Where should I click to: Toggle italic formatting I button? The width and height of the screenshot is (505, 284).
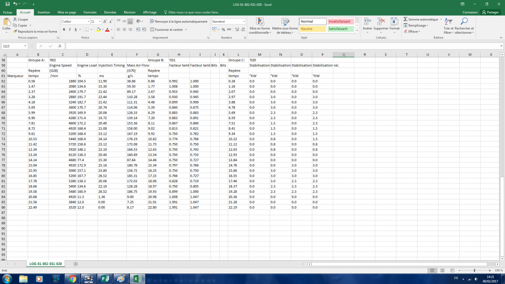coord(70,29)
